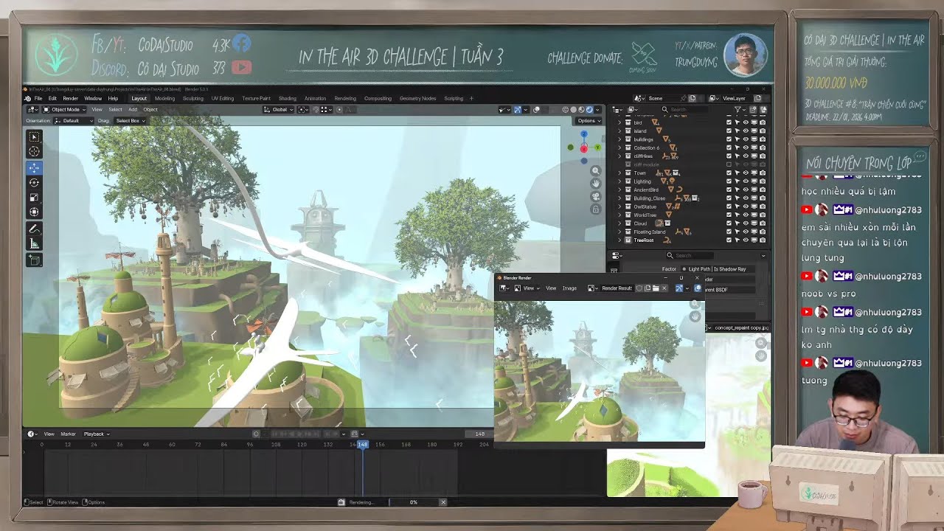
Task: Select the Measure tool
Action: [x=34, y=243]
